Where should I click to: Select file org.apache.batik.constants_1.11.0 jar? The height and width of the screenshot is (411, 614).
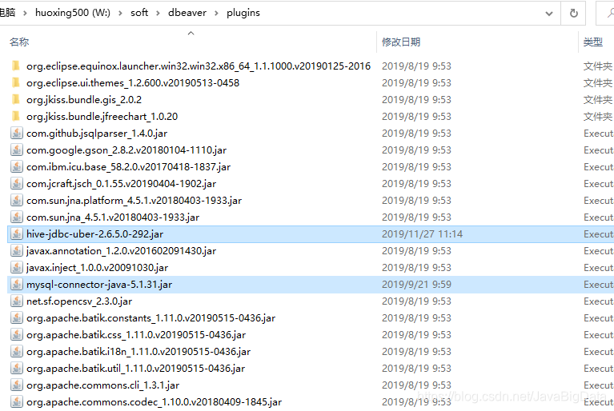pos(150,318)
